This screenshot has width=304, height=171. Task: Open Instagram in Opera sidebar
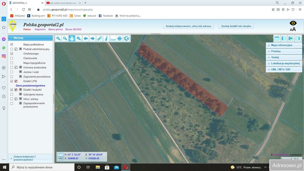tap(4, 56)
